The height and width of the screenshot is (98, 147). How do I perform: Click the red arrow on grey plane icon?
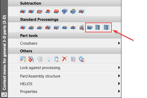click(81, 27)
